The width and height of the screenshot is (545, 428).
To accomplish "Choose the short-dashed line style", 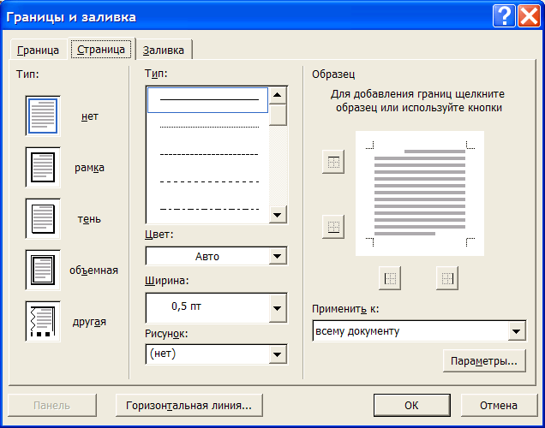I will point(208,154).
